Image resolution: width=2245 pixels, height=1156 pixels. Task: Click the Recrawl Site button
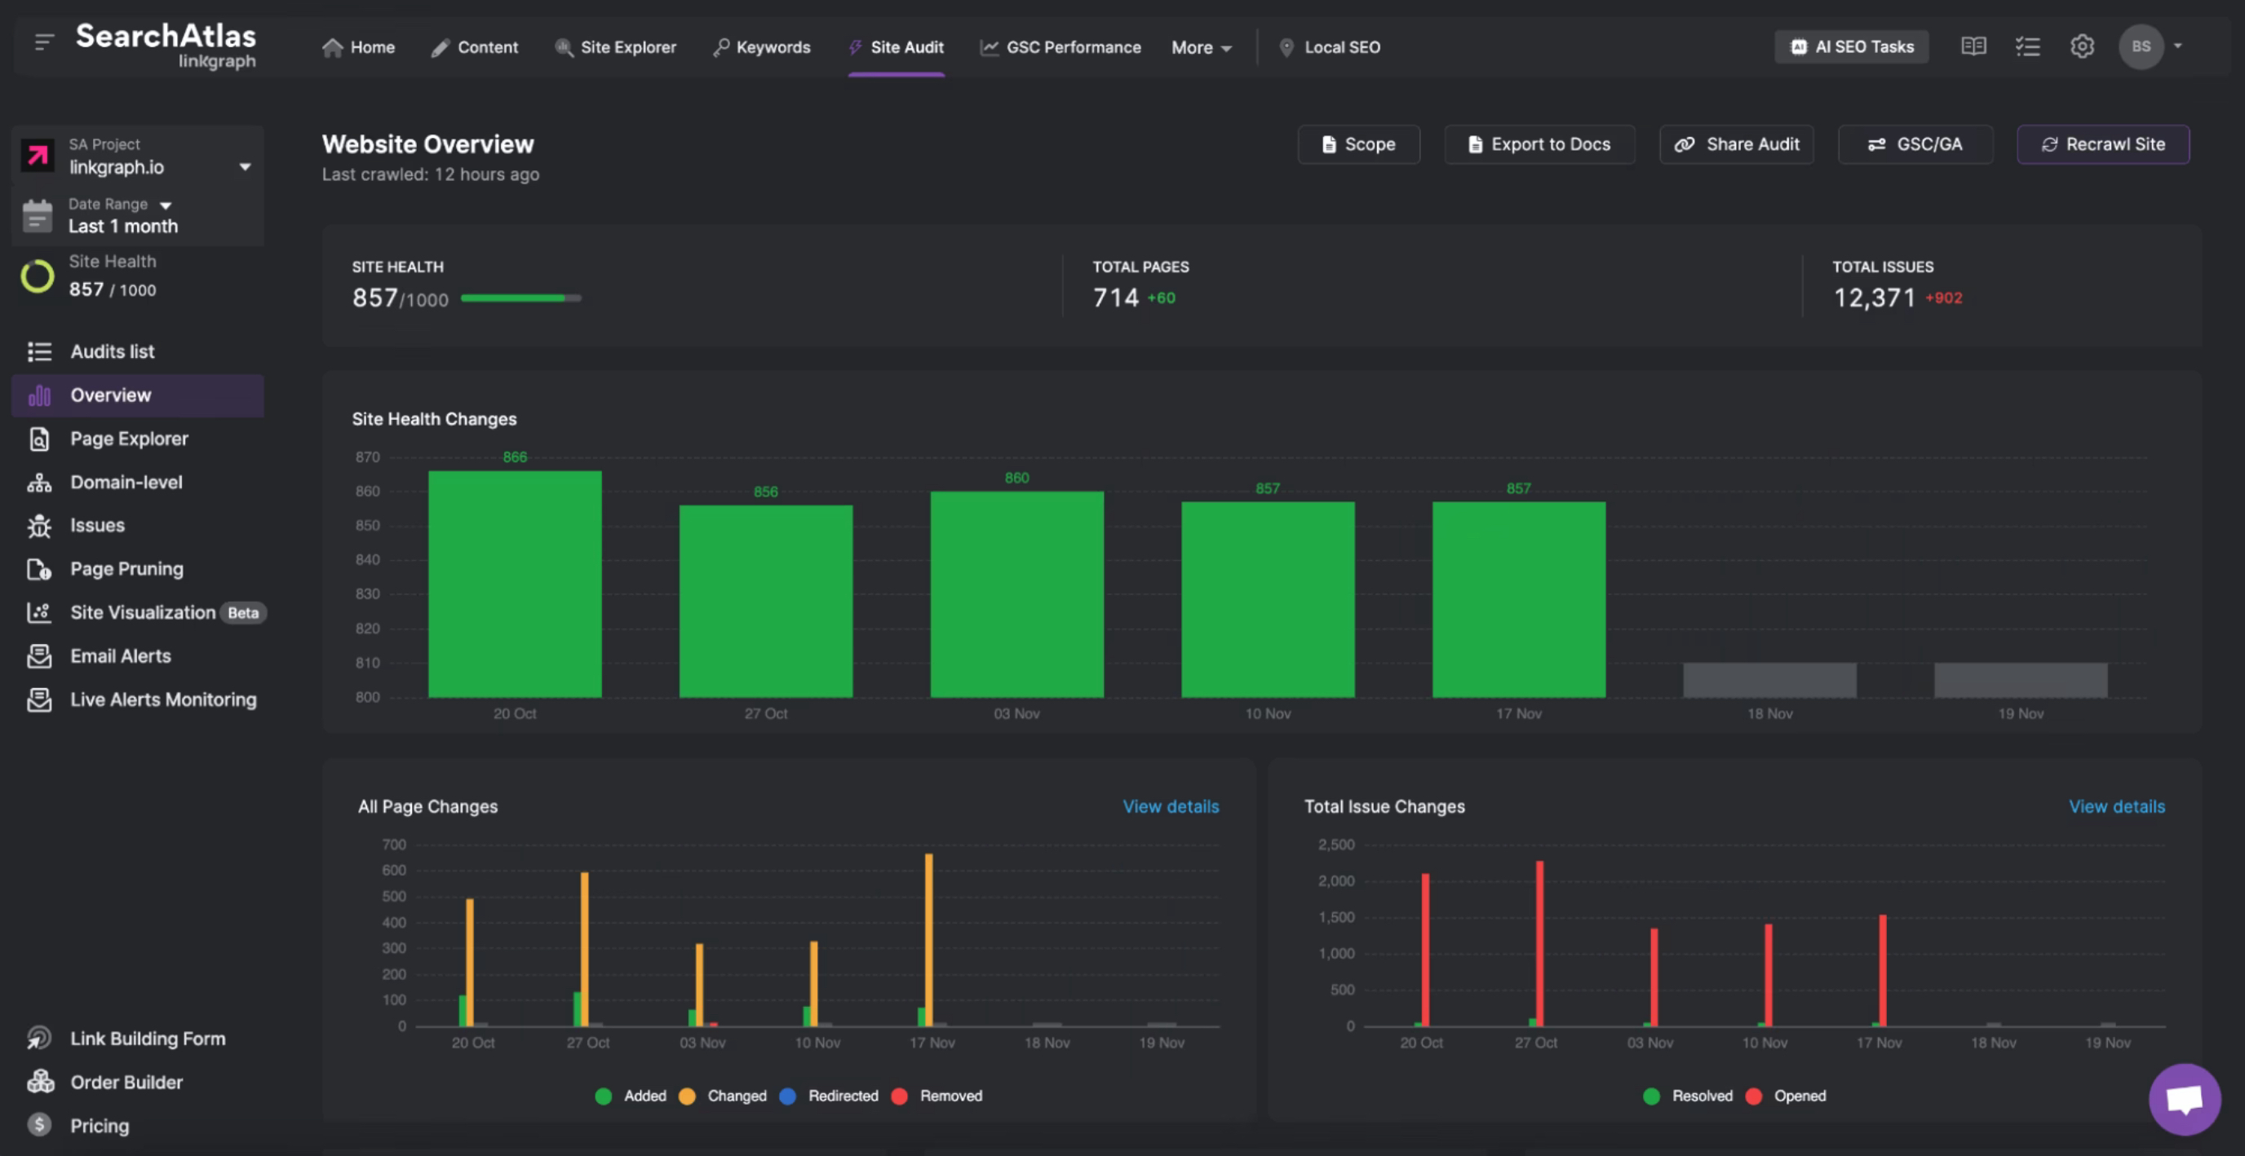[x=2103, y=143]
